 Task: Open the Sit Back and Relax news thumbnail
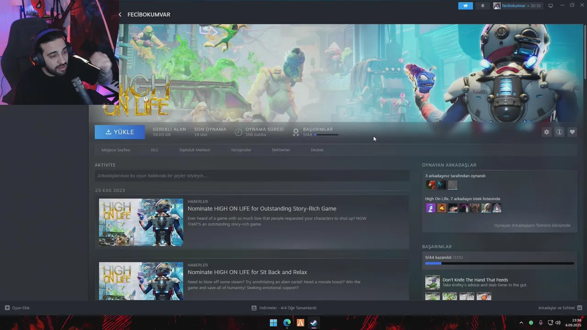pos(141,281)
